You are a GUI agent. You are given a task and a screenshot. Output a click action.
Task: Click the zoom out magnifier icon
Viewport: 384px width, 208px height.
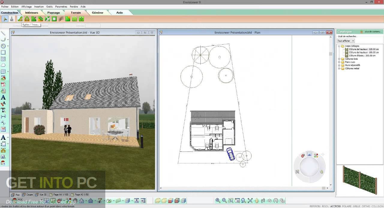[x=224, y=201]
